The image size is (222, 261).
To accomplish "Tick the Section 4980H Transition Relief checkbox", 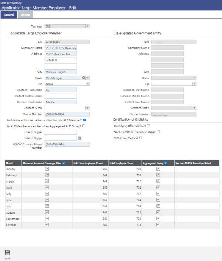I will point(158,132).
